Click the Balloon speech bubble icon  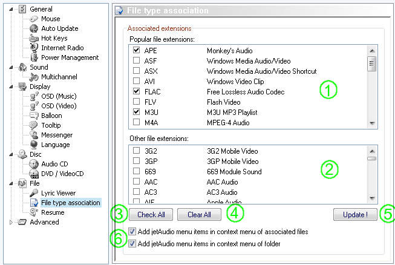coord(34,116)
